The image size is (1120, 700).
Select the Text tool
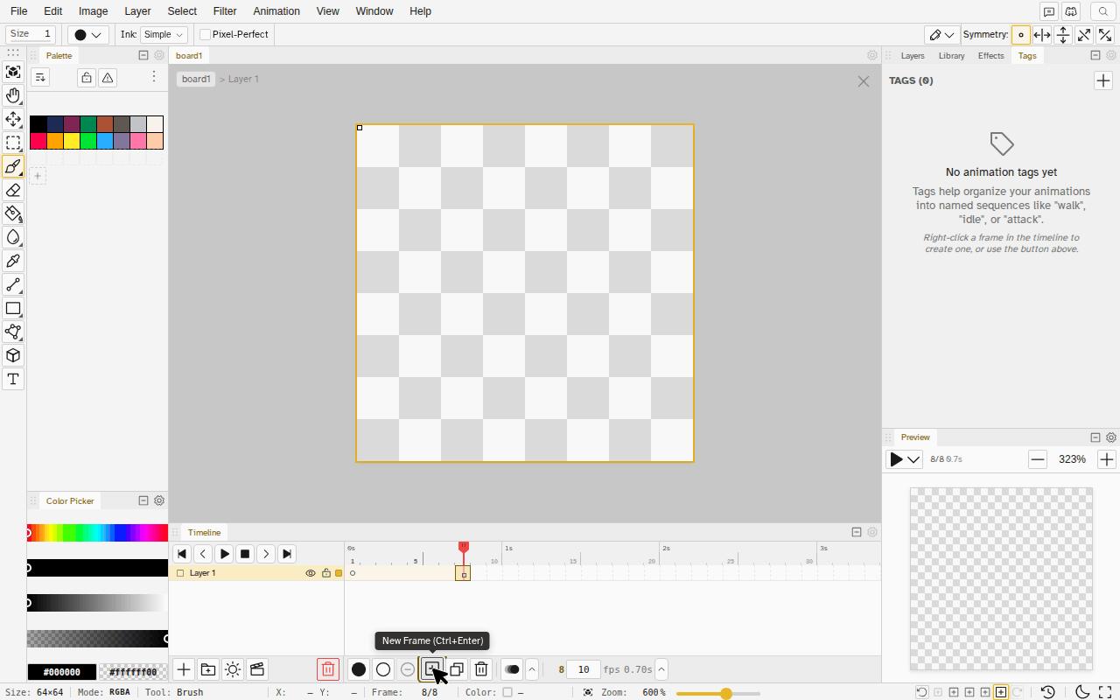point(13,379)
